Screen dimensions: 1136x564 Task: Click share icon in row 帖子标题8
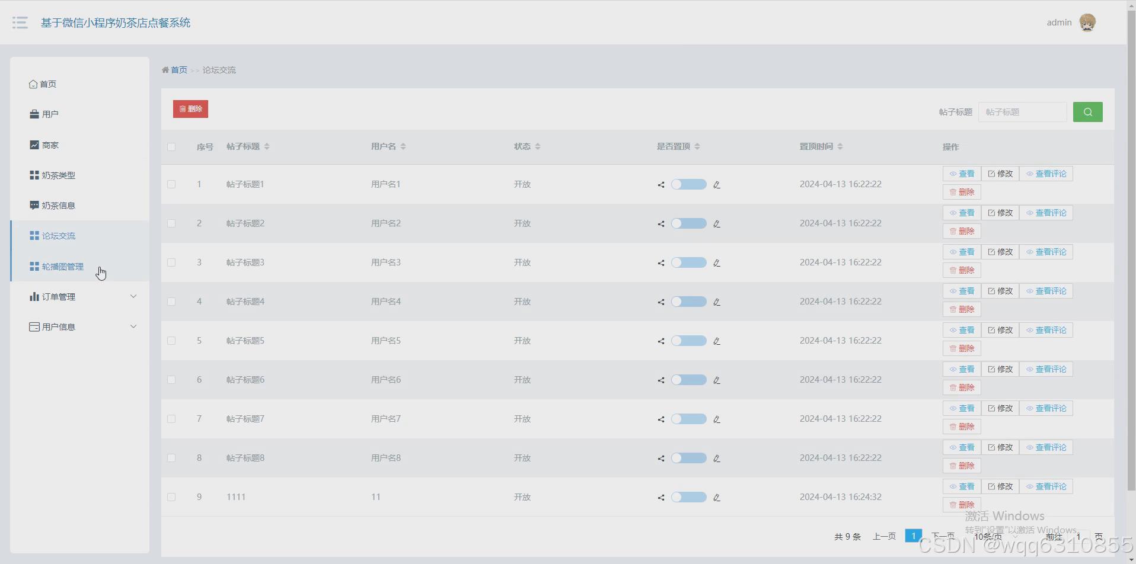660,459
